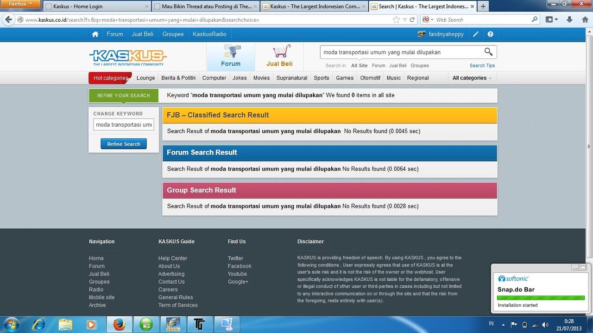Image resolution: width=593 pixels, height=333 pixels.
Task: Click the Snap.do installation progress bar
Action: pyautogui.click(x=541, y=298)
